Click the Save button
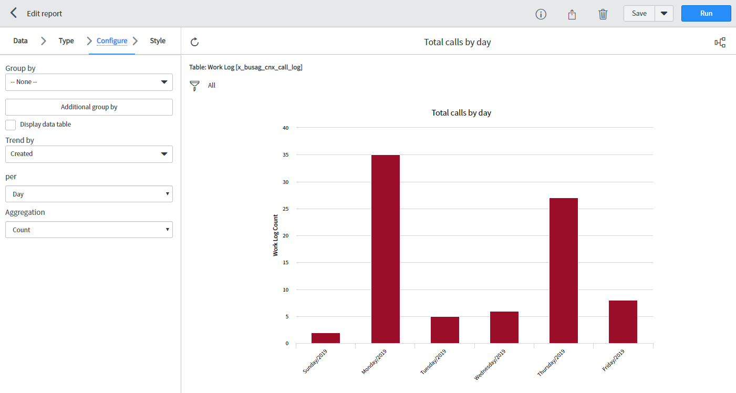This screenshot has height=393, width=736. tap(639, 14)
